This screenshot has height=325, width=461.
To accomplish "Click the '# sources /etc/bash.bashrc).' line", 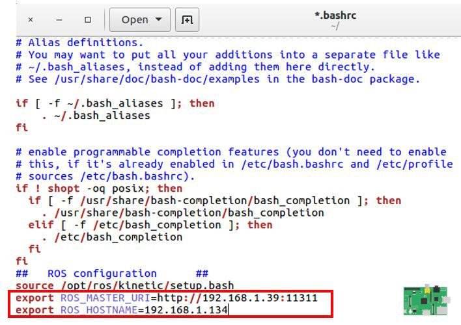I will 105,176.
